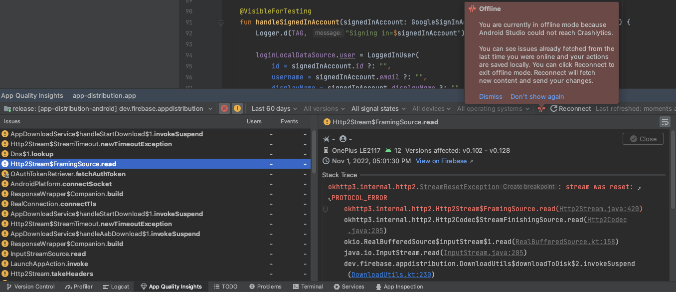Open the Services tool window
Screen dimensions: 676x292
[x=349, y=287]
